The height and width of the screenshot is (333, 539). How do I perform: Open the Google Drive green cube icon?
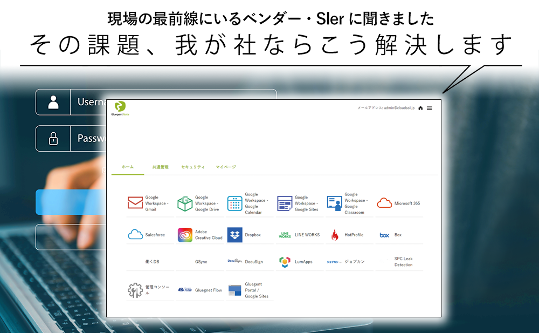coord(185,203)
